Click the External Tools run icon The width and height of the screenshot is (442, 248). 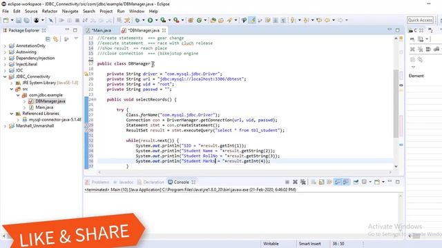176,20
